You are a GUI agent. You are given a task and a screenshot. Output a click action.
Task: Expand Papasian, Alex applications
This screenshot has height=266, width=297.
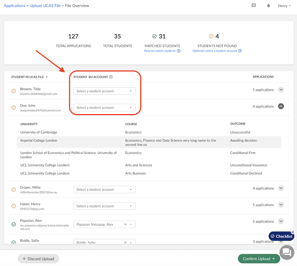click(x=281, y=221)
